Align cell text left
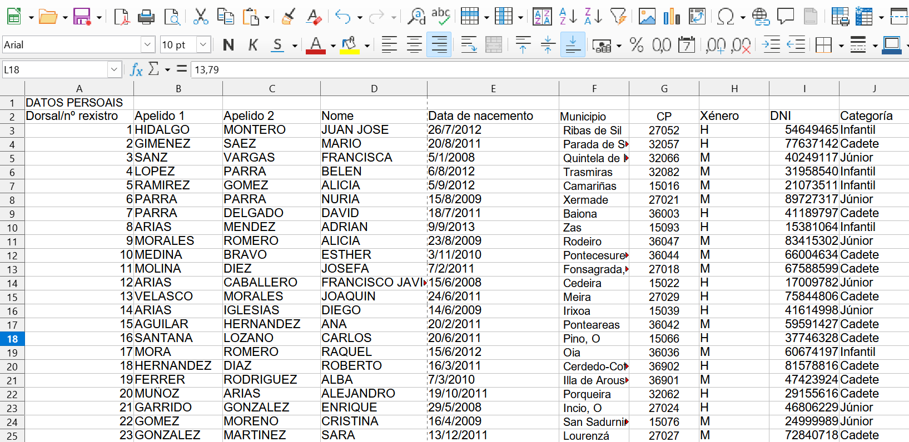The height and width of the screenshot is (442, 909). coord(389,45)
